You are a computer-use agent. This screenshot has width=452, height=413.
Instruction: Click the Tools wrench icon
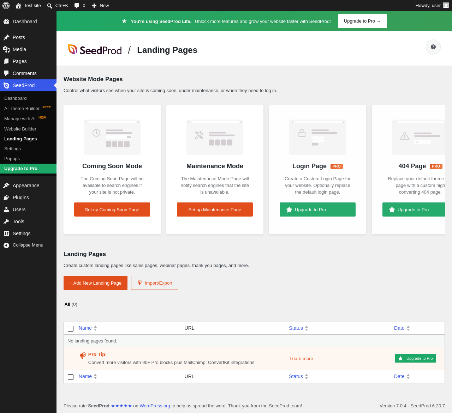tap(6, 221)
